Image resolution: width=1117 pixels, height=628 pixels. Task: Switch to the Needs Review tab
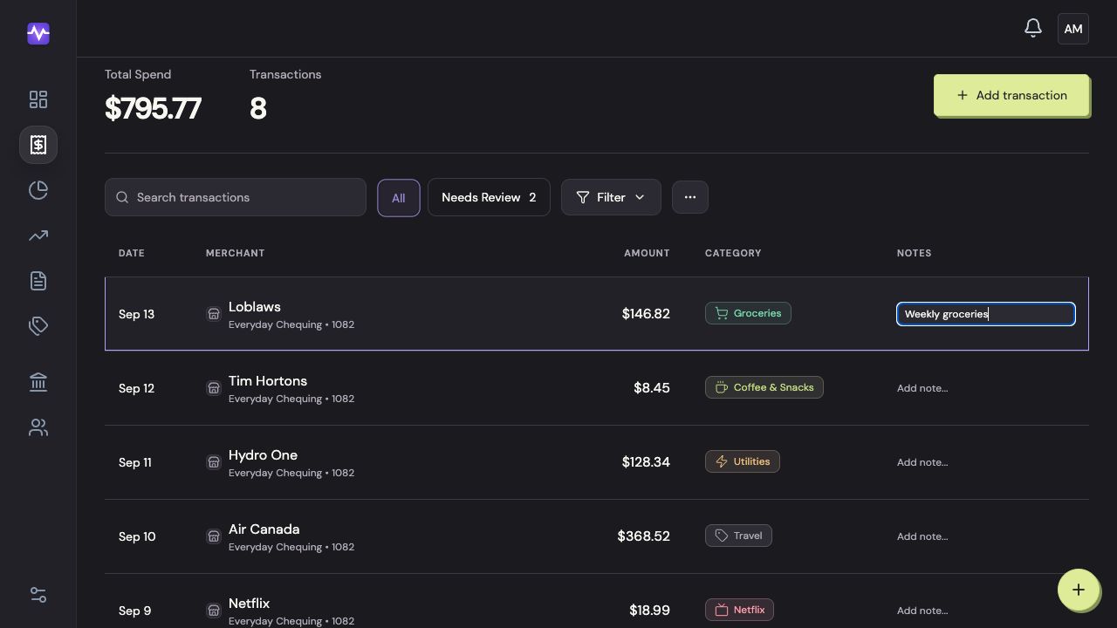pyautogui.click(x=489, y=197)
